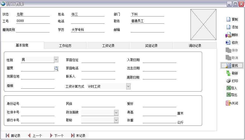This screenshot has width=245, height=140.
Task: Switch to the 工资记录 tab
Action: (108, 46)
